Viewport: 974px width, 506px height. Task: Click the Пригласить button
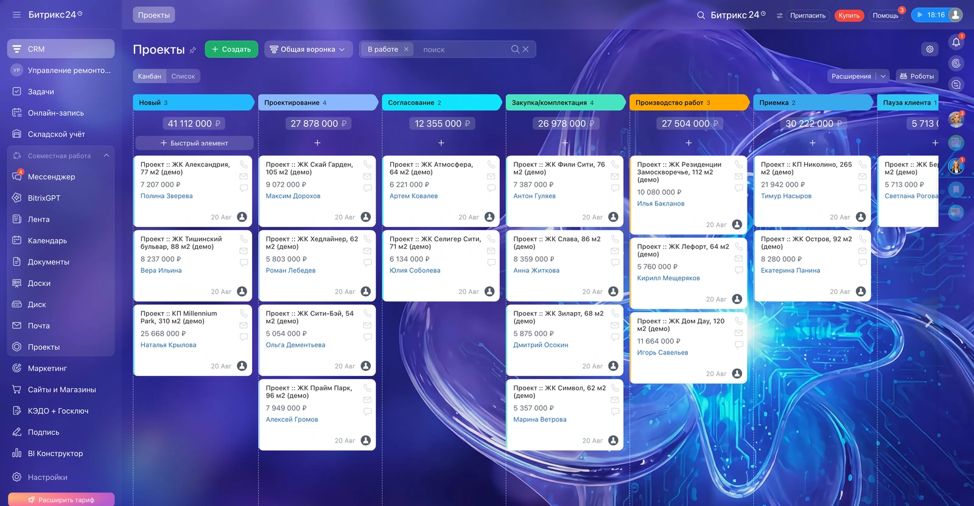[808, 16]
